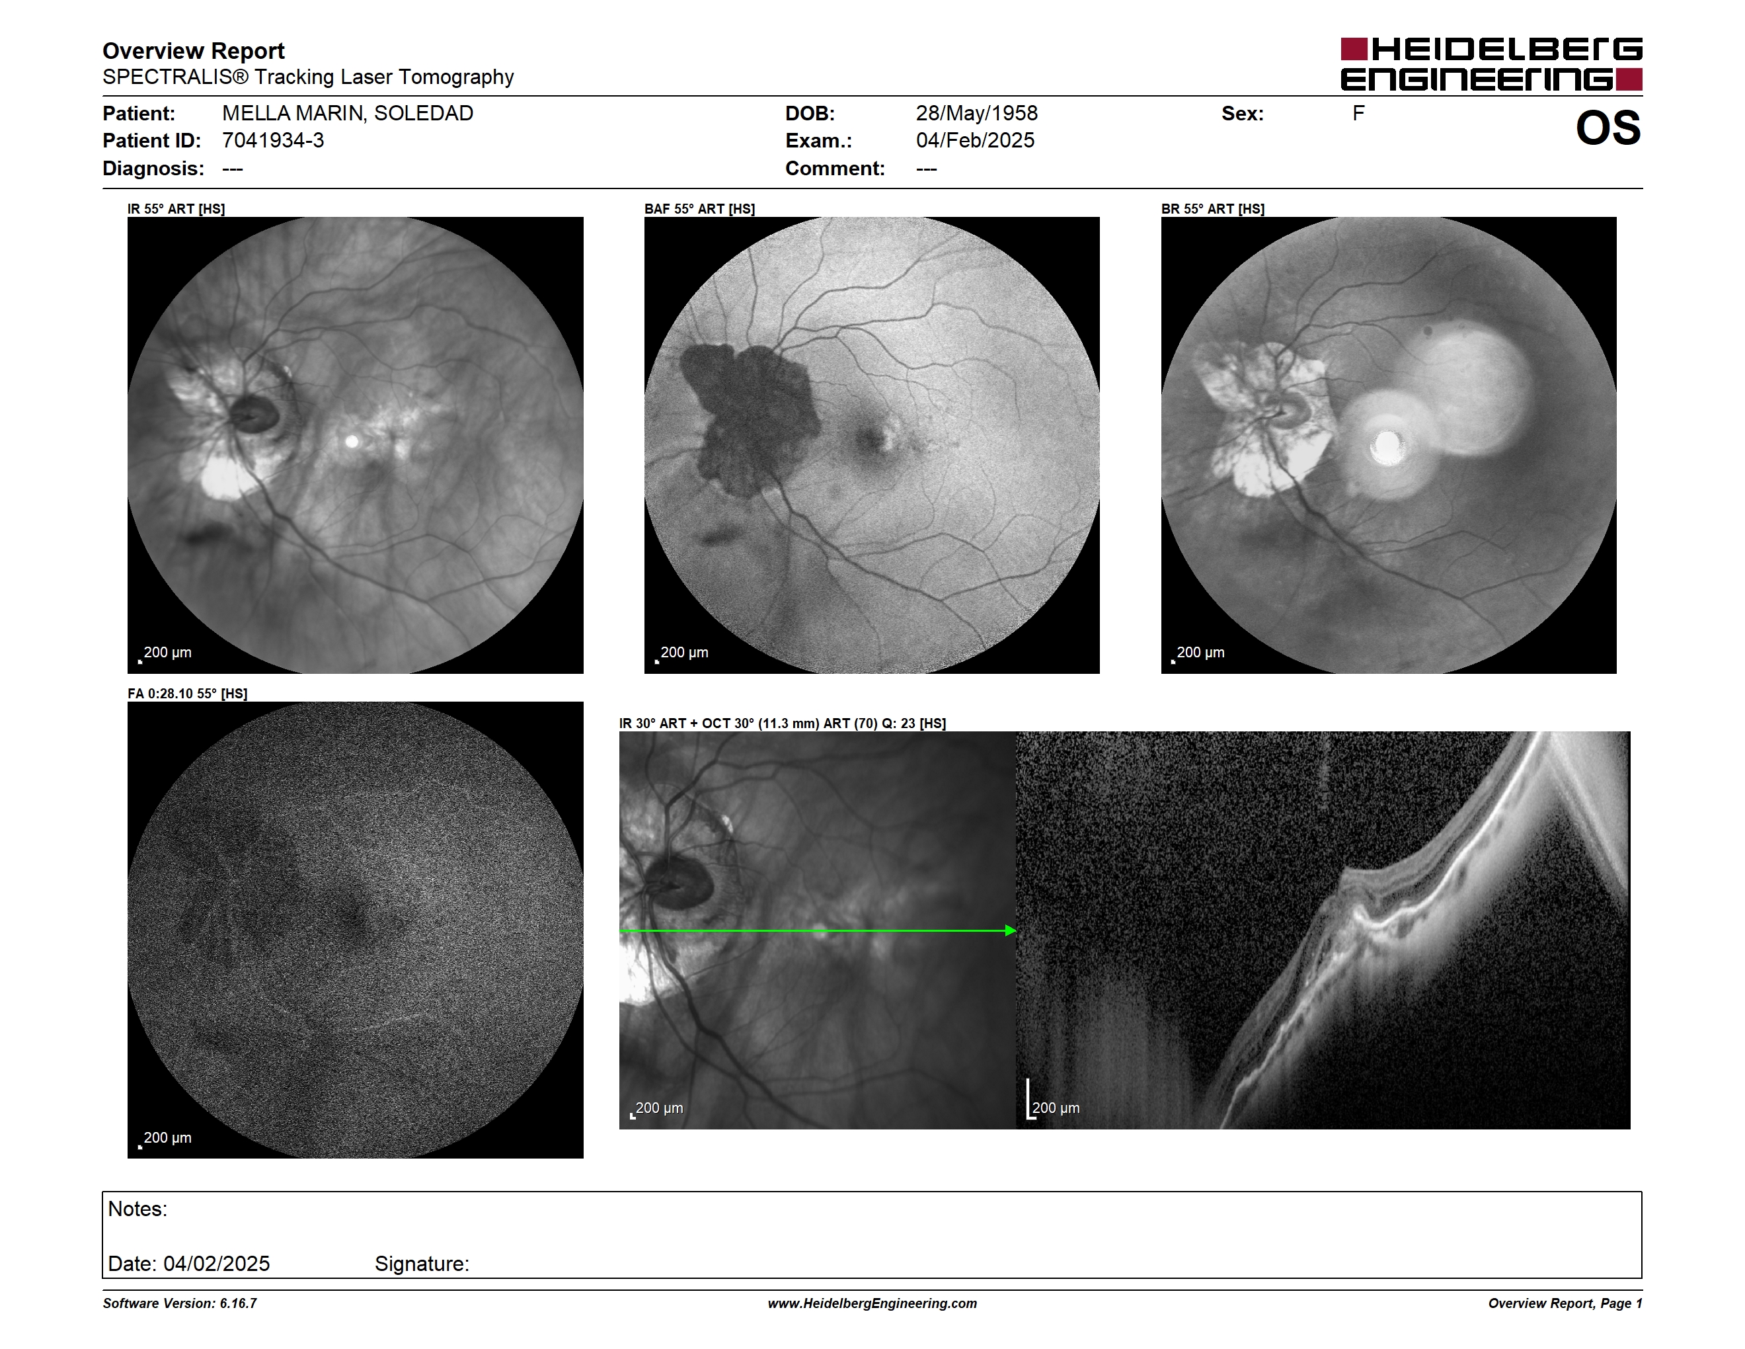Select Patient ID value '7041934-3'

(x=273, y=141)
